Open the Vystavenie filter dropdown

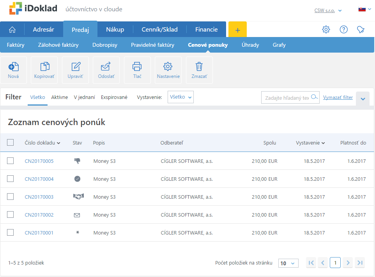(180, 97)
